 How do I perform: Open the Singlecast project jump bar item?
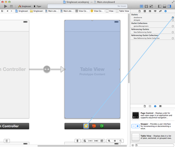[x=22, y=11]
